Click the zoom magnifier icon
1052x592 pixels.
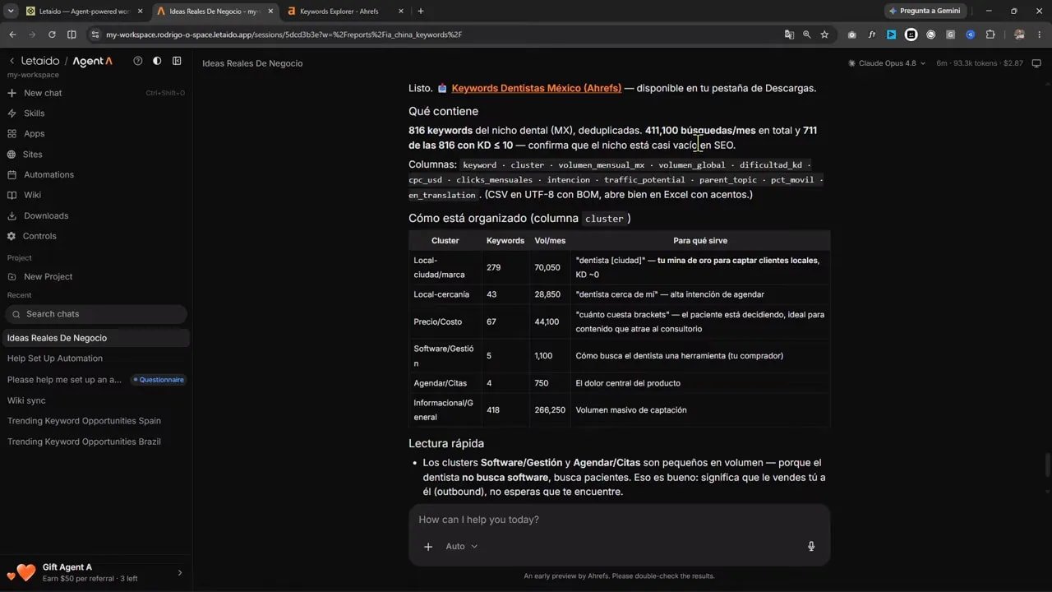coord(806,35)
